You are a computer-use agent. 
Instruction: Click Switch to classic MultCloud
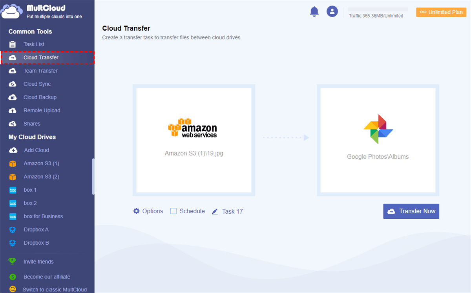coord(55,289)
